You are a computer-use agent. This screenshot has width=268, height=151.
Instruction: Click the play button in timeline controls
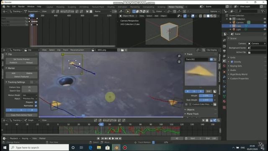pyautogui.click(x=113, y=138)
